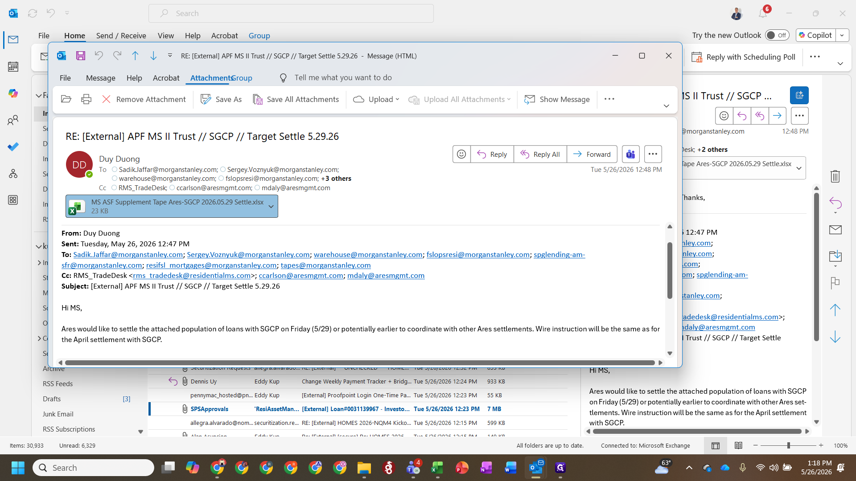856x481 pixels.
Task: Select the SPSApprovals unread email
Action: pos(358,409)
